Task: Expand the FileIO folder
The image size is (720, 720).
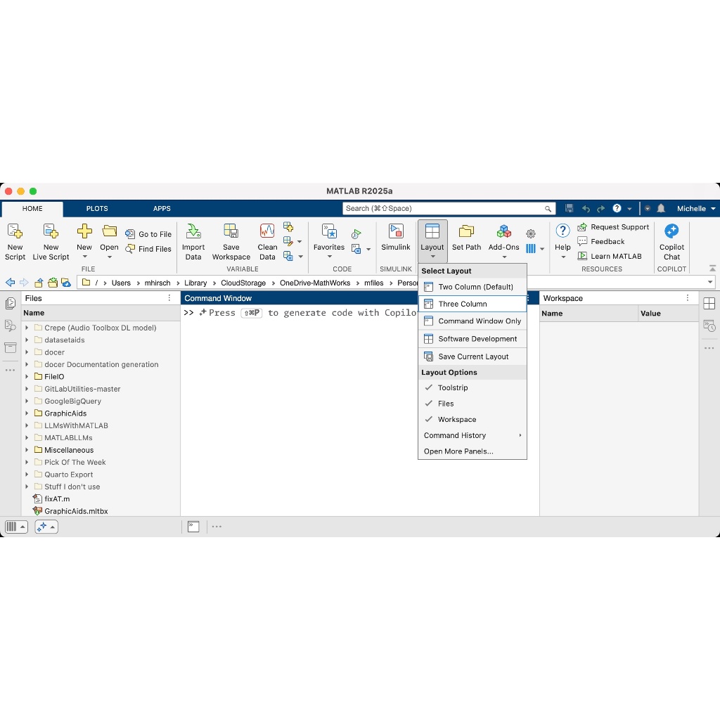Action: [27, 377]
